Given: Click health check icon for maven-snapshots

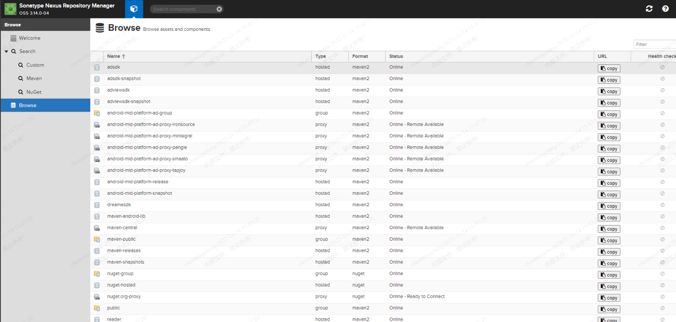Looking at the screenshot, I should tap(662, 262).
